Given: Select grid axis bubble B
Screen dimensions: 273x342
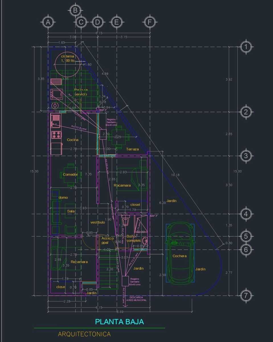Looking at the screenshot, I should point(75,11).
